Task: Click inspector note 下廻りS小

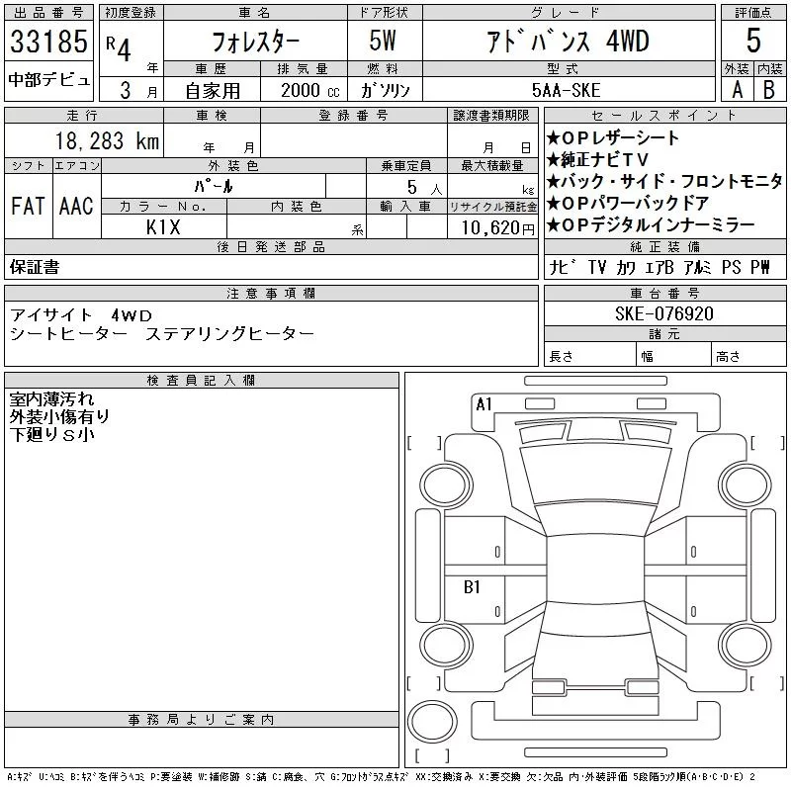Action: [52, 434]
